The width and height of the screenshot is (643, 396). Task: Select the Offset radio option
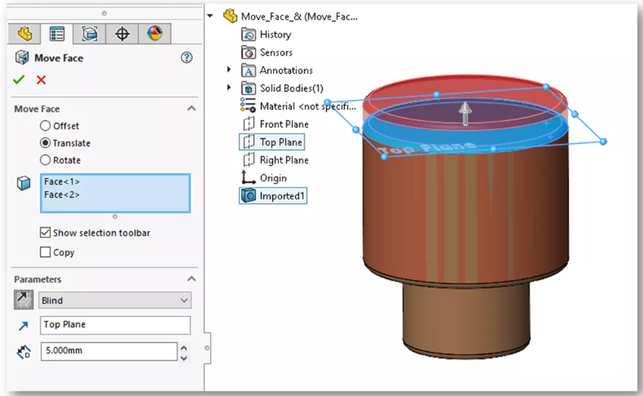pos(45,126)
